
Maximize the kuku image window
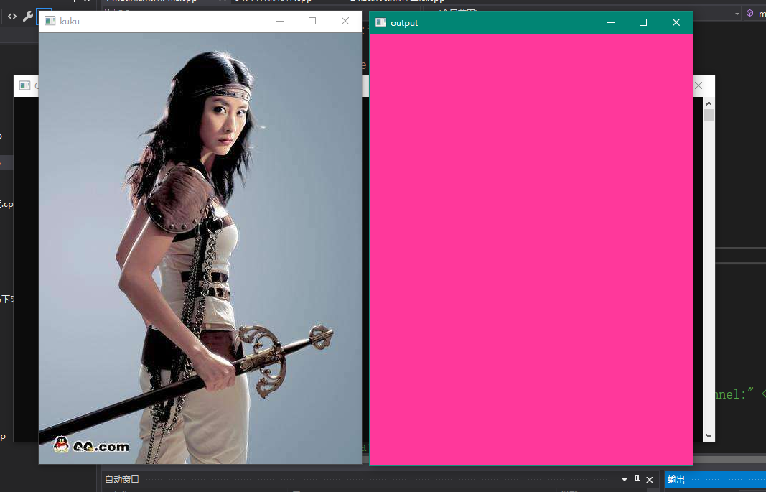pos(312,21)
